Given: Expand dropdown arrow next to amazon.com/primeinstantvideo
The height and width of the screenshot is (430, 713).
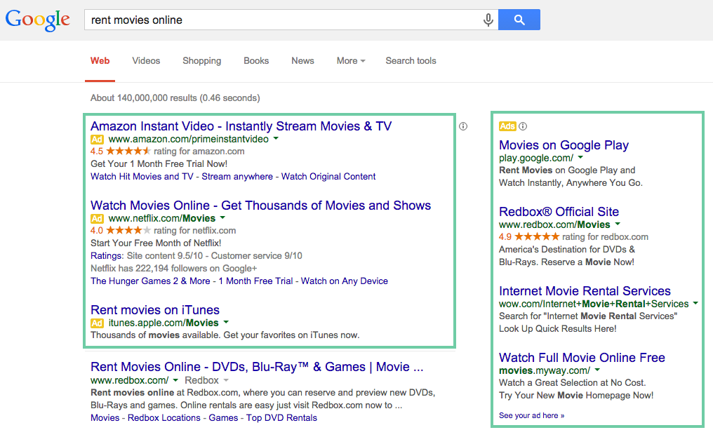Looking at the screenshot, I should [x=276, y=139].
